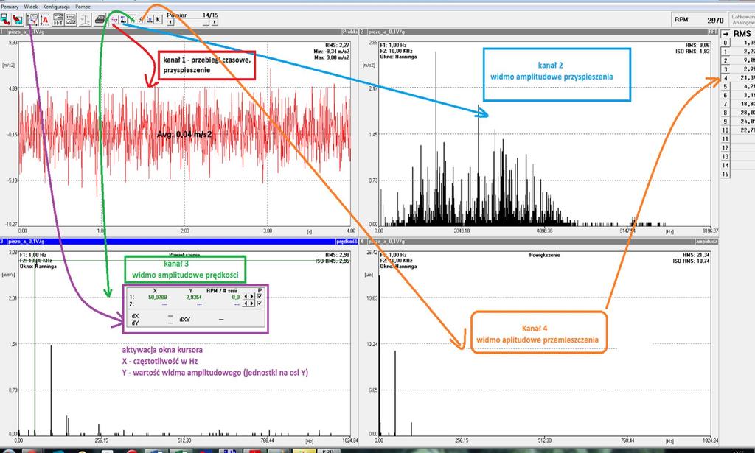Click the 'RMS: 21,34' readout in panel 4

pos(696,256)
